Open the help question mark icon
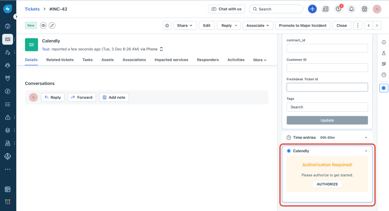The width and height of the screenshot is (389, 211). [338, 9]
